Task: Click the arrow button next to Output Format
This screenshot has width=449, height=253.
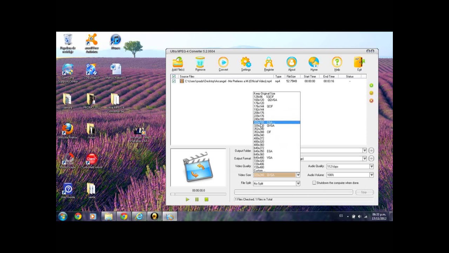Action: point(371,158)
